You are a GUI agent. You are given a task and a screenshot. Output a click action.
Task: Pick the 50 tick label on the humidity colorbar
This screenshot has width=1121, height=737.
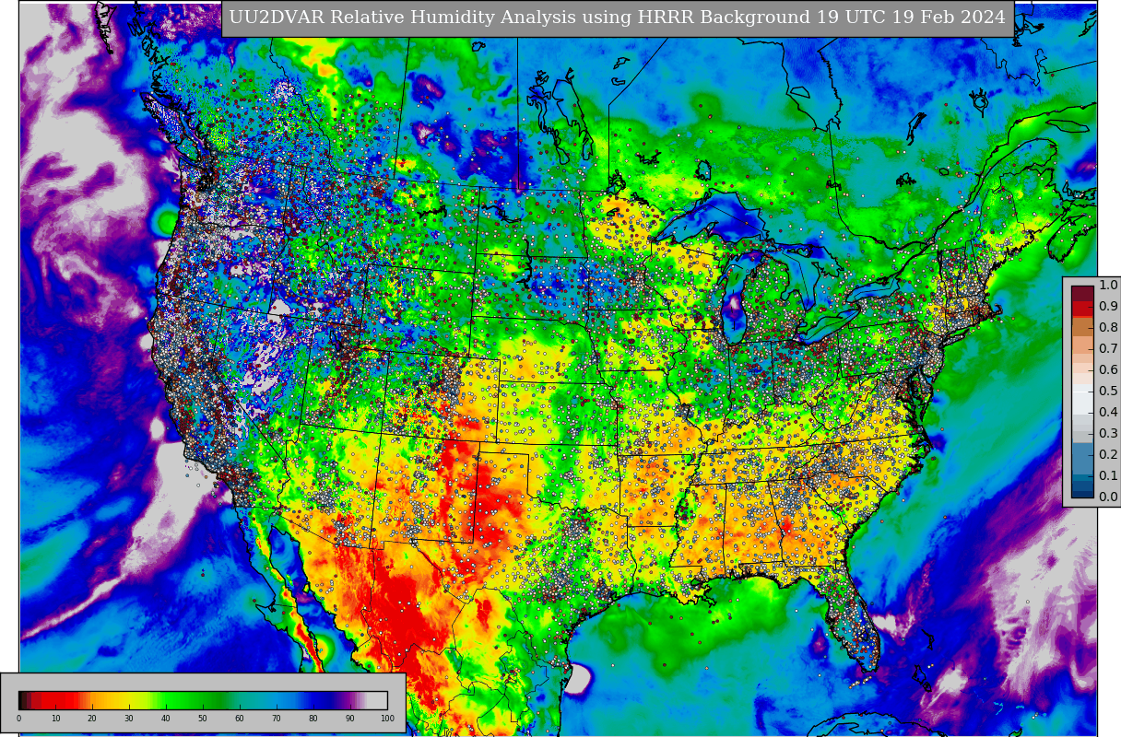pyautogui.click(x=203, y=719)
